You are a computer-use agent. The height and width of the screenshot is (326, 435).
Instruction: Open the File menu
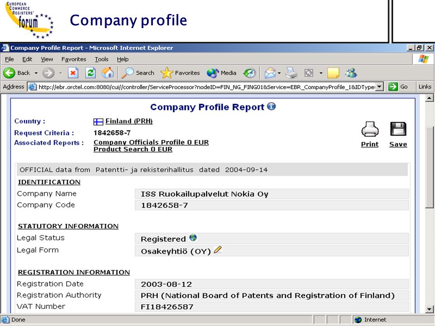pyautogui.click(x=9, y=59)
